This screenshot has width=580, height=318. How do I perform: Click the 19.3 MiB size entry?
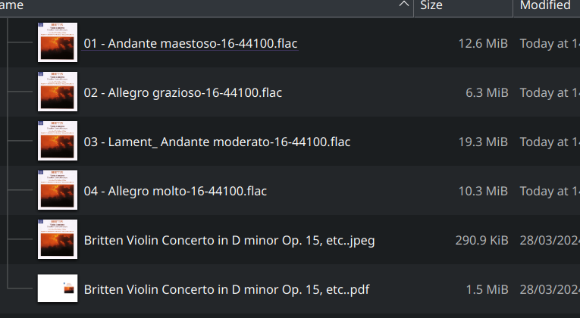[x=483, y=142]
